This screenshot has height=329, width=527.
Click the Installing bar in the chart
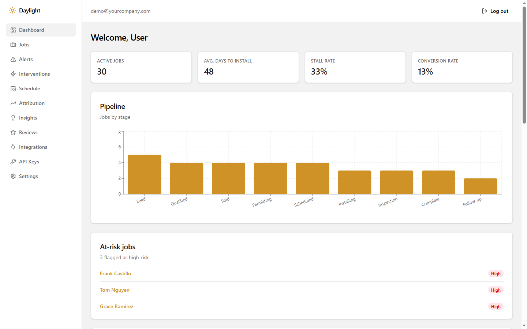pos(355,182)
